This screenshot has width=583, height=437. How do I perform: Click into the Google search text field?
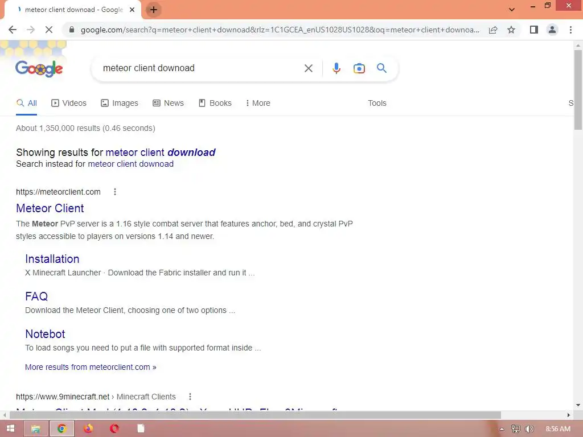tap(201, 68)
